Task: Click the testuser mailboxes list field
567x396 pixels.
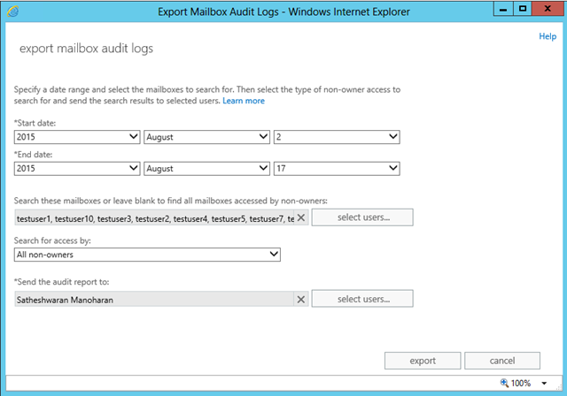Action: tap(155, 217)
